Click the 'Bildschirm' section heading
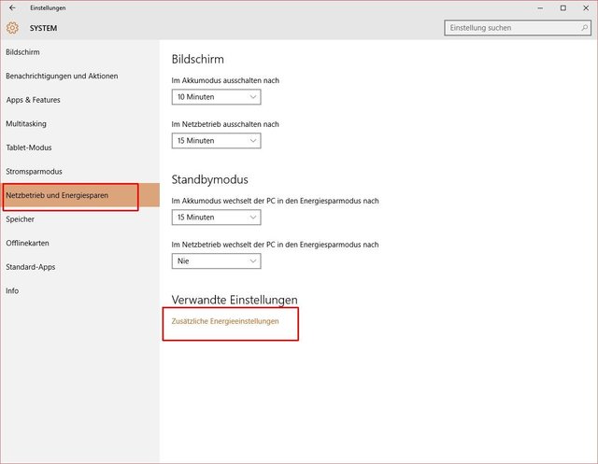 [197, 59]
